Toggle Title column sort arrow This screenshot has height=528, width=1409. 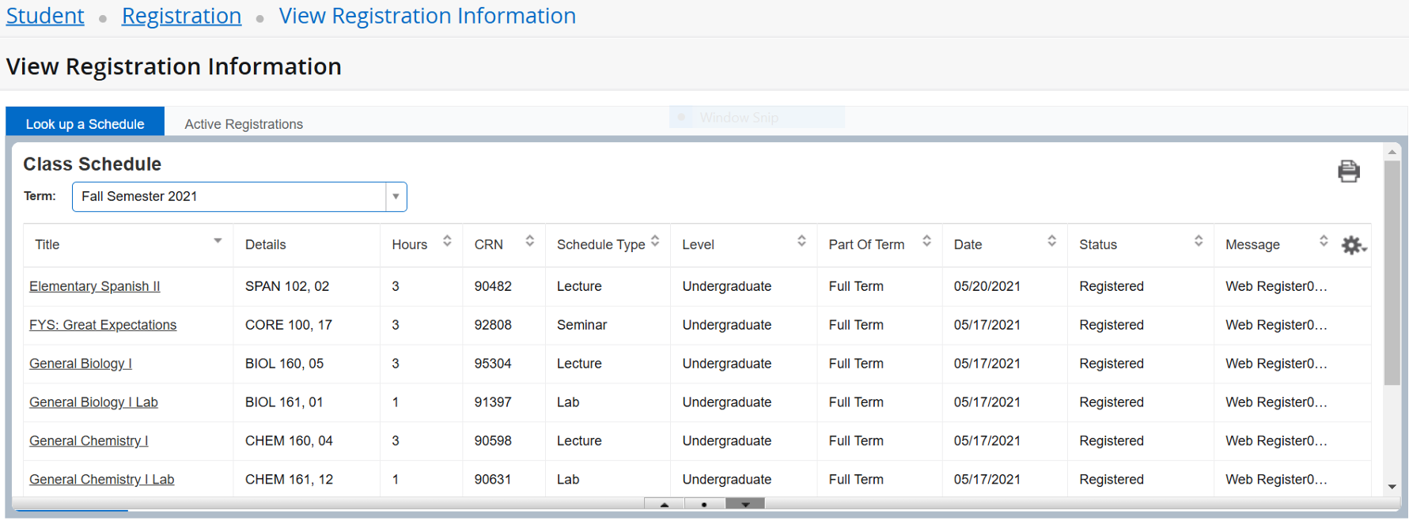click(x=218, y=241)
